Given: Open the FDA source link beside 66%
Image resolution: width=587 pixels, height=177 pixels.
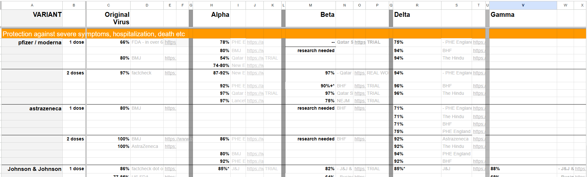Looking at the screenshot, I should click(x=170, y=42).
